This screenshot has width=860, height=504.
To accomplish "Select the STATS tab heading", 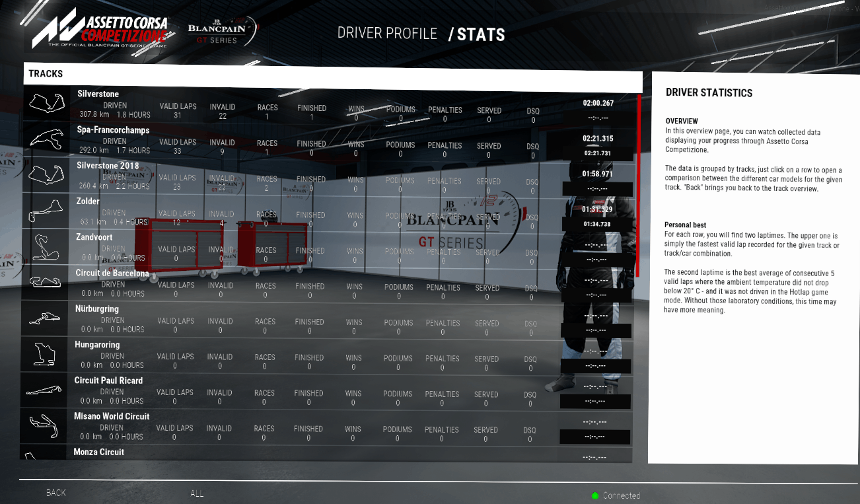I will (x=481, y=34).
